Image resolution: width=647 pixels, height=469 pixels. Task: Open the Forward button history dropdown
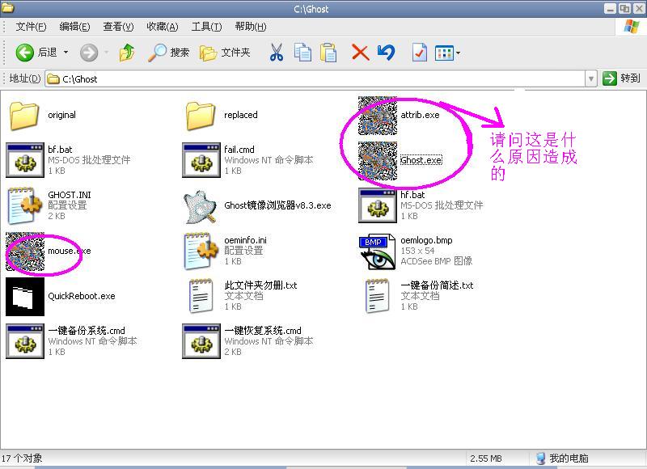[107, 53]
